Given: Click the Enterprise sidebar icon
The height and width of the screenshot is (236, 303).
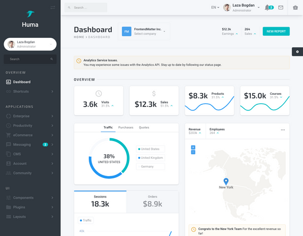Looking at the screenshot, I should coord(8,116).
